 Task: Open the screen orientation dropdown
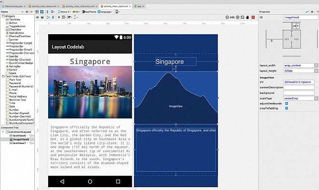pos(53,12)
